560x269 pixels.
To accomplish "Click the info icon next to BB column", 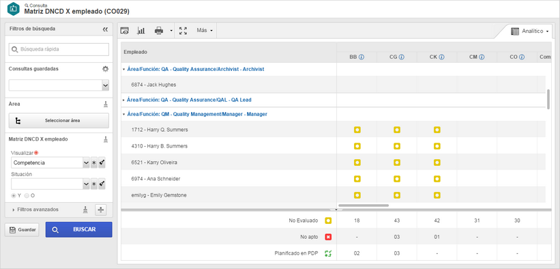I will tap(362, 57).
